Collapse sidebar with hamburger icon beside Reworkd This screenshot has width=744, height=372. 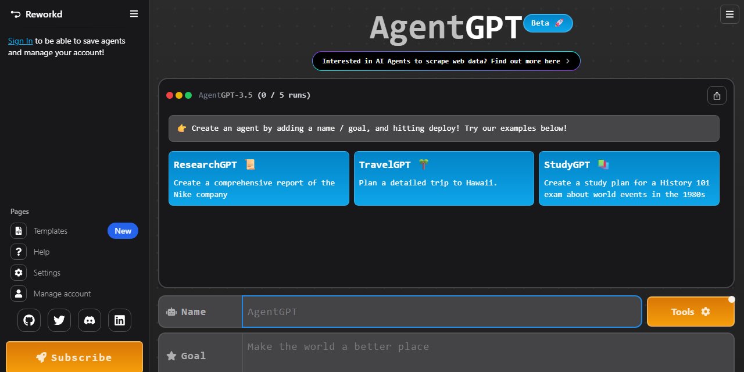click(134, 14)
